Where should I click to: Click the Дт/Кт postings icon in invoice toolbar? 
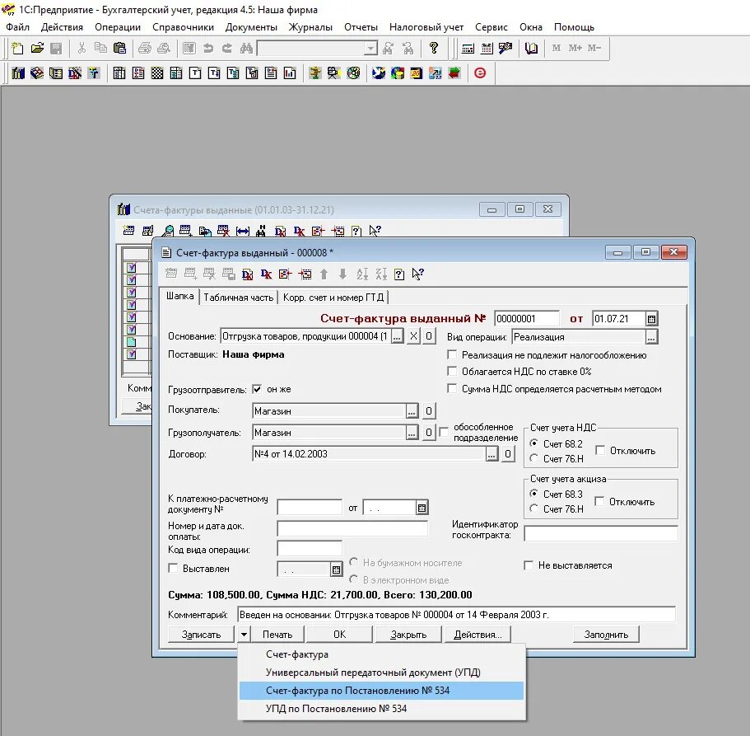coord(267,274)
